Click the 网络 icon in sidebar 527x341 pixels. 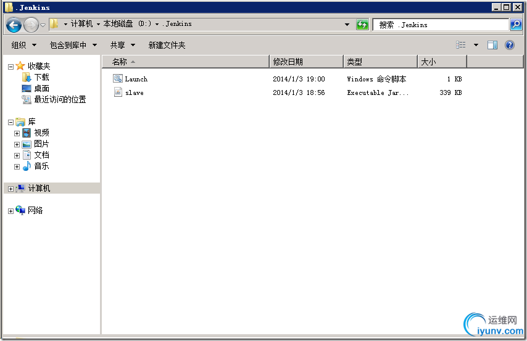(x=20, y=210)
